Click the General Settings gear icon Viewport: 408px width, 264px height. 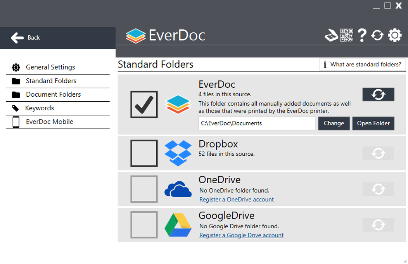[16, 68]
